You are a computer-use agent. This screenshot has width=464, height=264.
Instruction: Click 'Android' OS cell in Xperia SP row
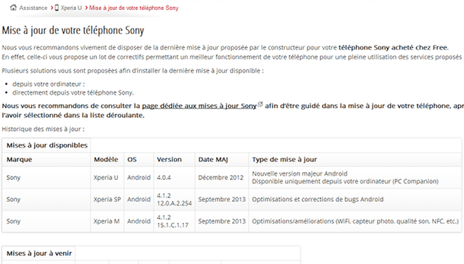(138, 200)
